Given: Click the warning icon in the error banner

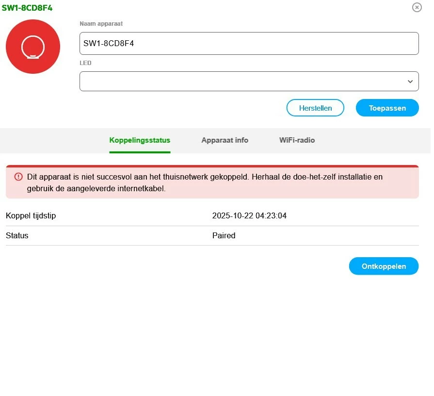Looking at the screenshot, I should coord(18,177).
